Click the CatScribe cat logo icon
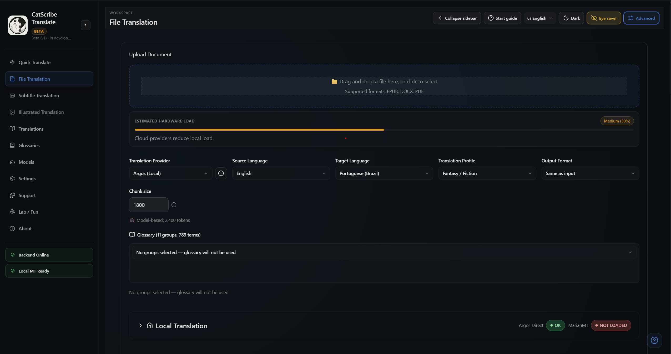671x354 pixels. (18, 25)
